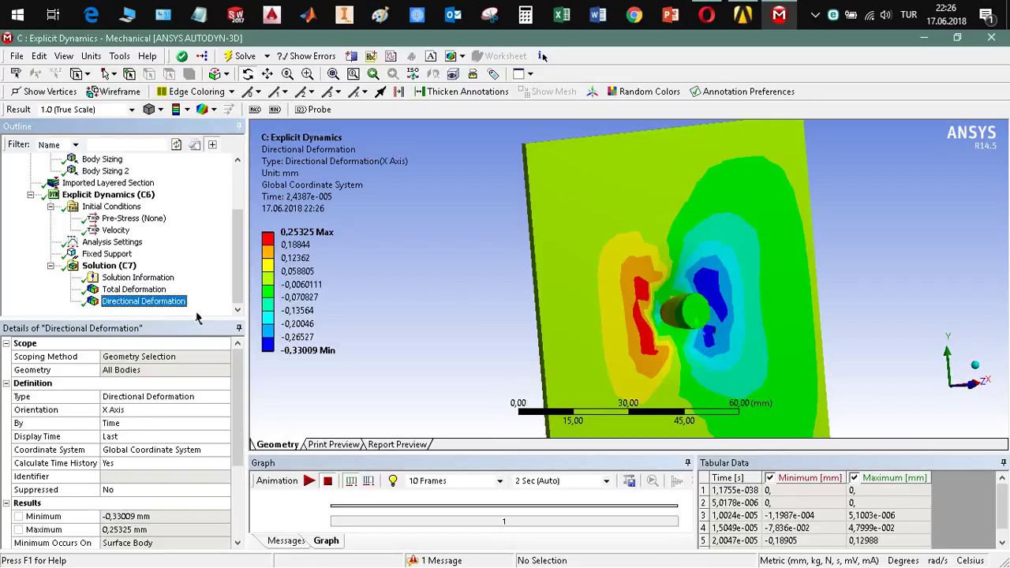Click the Max probe label icon
Image resolution: width=1010 pixels, height=568 pixels.
tap(255, 110)
